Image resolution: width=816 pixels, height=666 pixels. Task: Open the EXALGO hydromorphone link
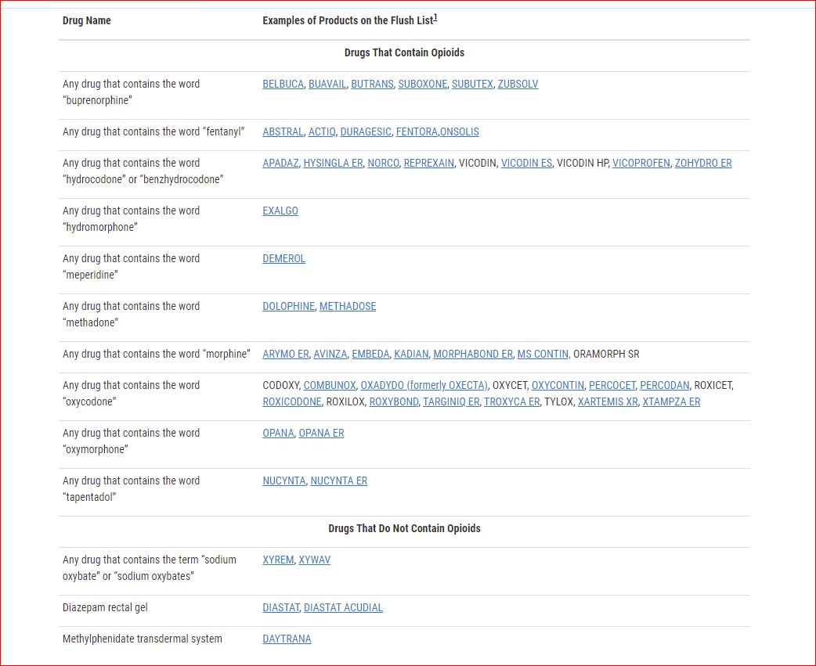[280, 211]
